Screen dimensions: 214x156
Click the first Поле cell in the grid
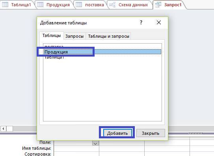[76, 143]
